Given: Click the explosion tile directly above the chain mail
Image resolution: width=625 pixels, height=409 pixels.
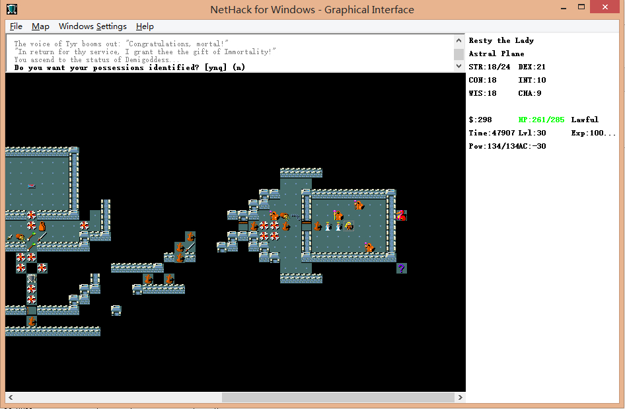Looking at the screenshot, I should 32,258.
